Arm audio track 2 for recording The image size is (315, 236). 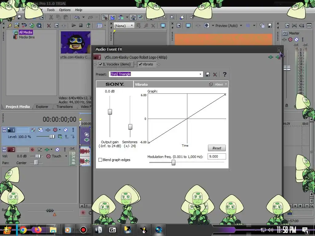pyautogui.click(x=32, y=150)
